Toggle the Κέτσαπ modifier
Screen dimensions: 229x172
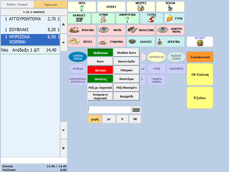point(100,70)
